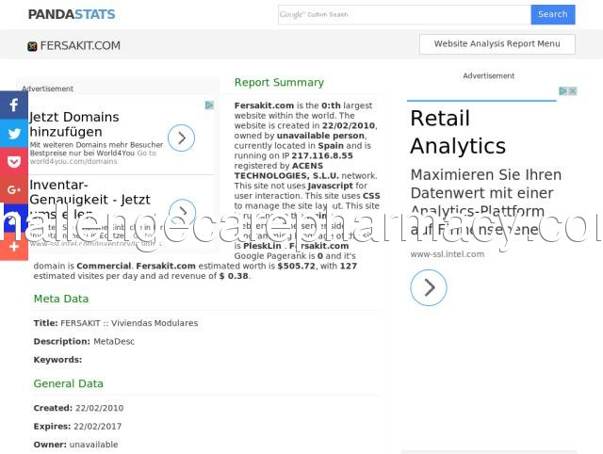Close the Retail Analytics advertisement
The height and width of the screenshot is (454, 603).
pyautogui.click(x=573, y=91)
